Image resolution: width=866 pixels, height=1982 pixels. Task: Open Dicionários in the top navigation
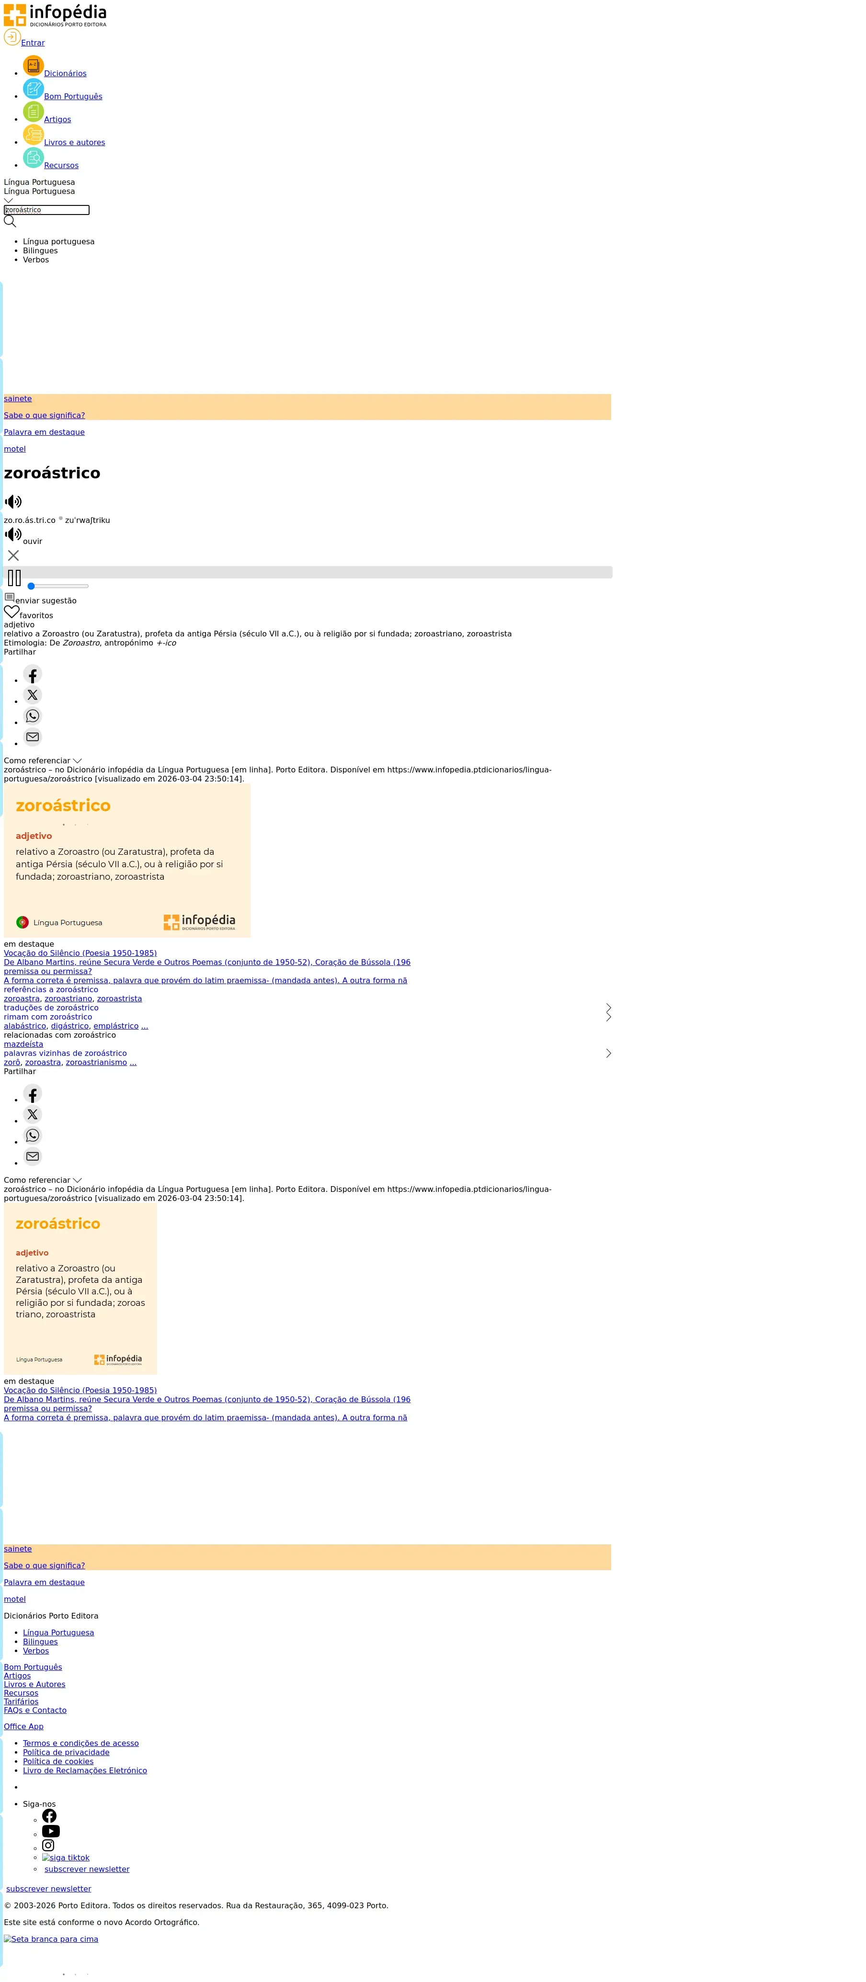tap(66, 74)
